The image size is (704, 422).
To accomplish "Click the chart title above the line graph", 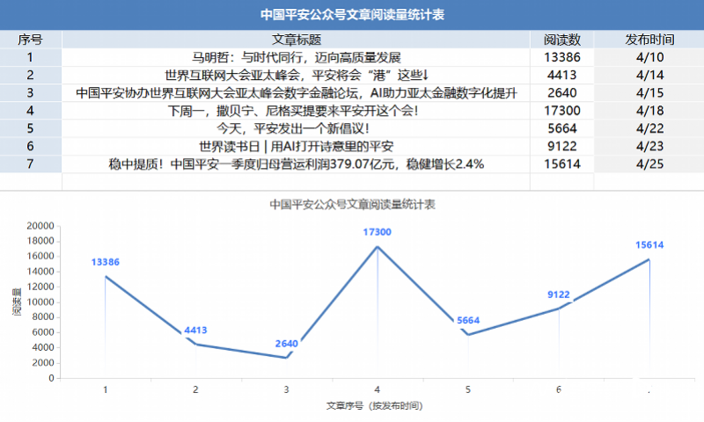I will [x=353, y=205].
